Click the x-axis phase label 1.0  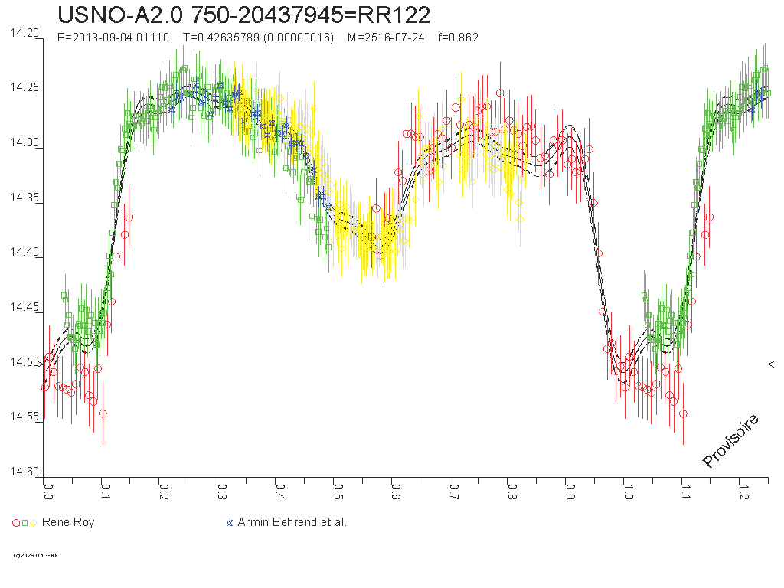click(x=628, y=492)
